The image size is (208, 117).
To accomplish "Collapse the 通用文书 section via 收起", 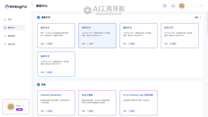I will pos(196,17).
